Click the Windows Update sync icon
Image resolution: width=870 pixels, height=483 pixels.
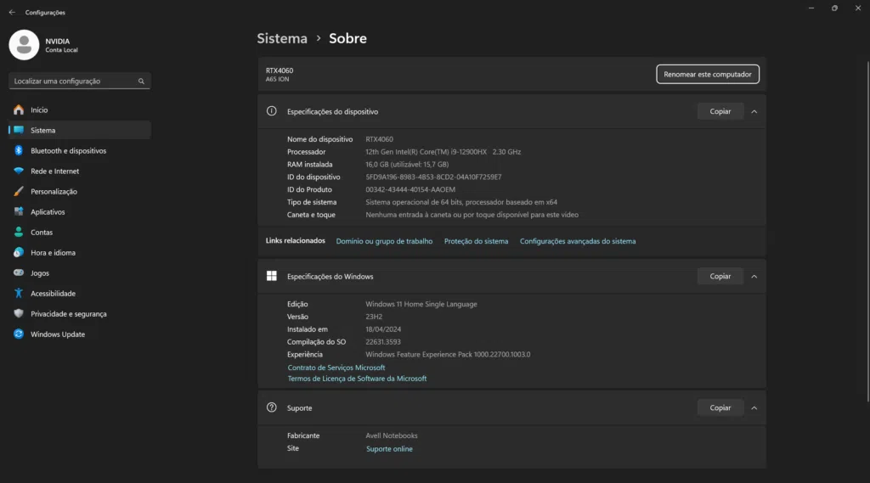(x=19, y=334)
